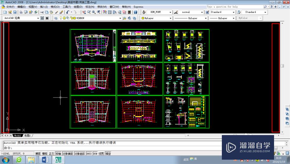290x164 pixels.
Task: Click the Paste clipboard icon
Action: point(52,12)
